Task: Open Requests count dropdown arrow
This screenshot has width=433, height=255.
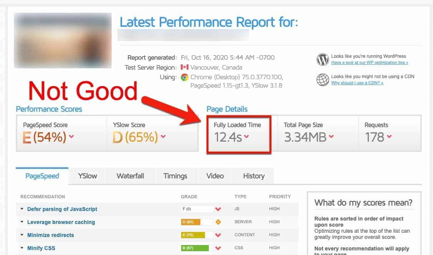Action: pos(389,136)
